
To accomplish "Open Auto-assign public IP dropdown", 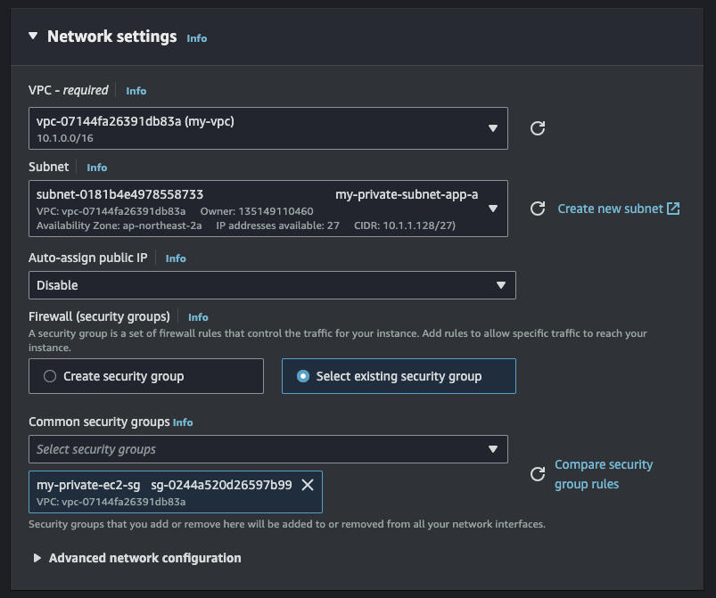I will click(x=272, y=285).
